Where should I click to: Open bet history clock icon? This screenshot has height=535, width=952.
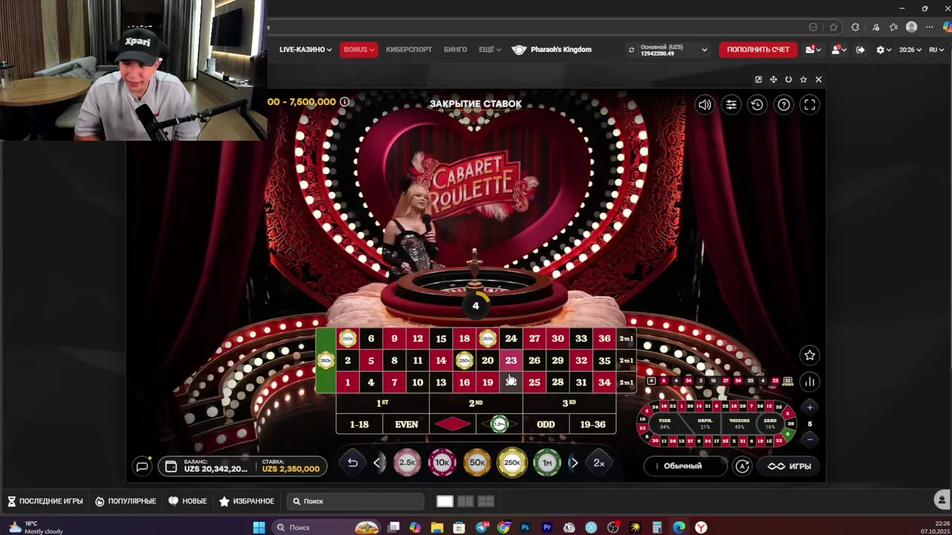click(757, 105)
